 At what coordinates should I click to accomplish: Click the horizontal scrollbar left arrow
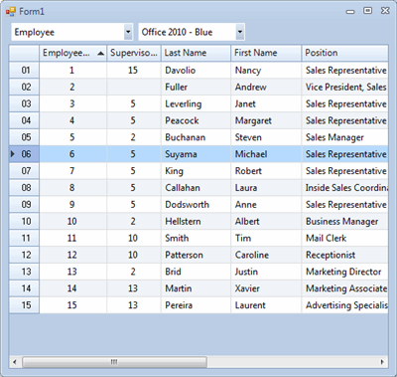point(15,362)
